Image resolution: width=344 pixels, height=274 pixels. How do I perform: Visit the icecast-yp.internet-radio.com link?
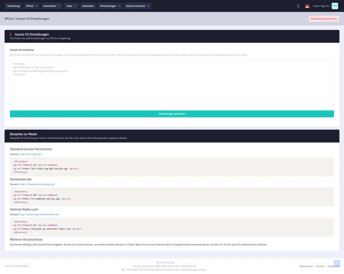(x=39, y=214)
